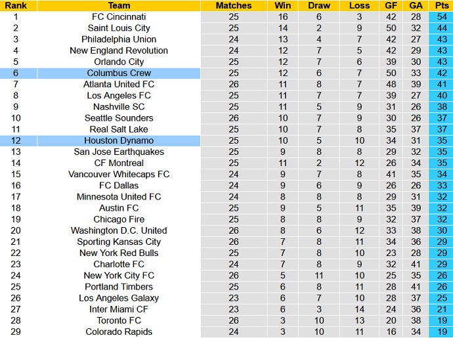
Task: Click the GA column header
Action: 416,5
